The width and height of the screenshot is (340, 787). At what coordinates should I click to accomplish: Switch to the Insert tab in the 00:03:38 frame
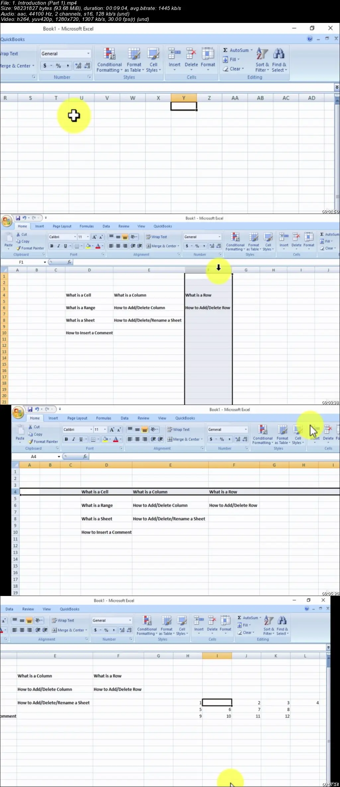[x=40, y=226]
